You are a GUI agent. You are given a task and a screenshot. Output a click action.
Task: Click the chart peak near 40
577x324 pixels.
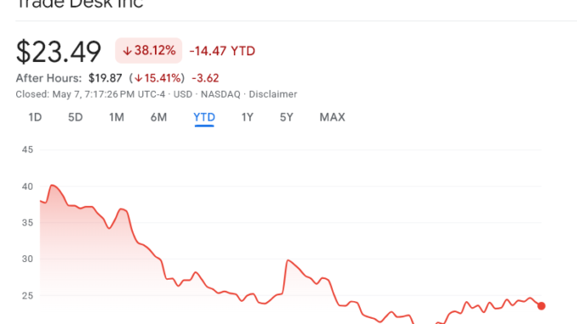(52, 185)
